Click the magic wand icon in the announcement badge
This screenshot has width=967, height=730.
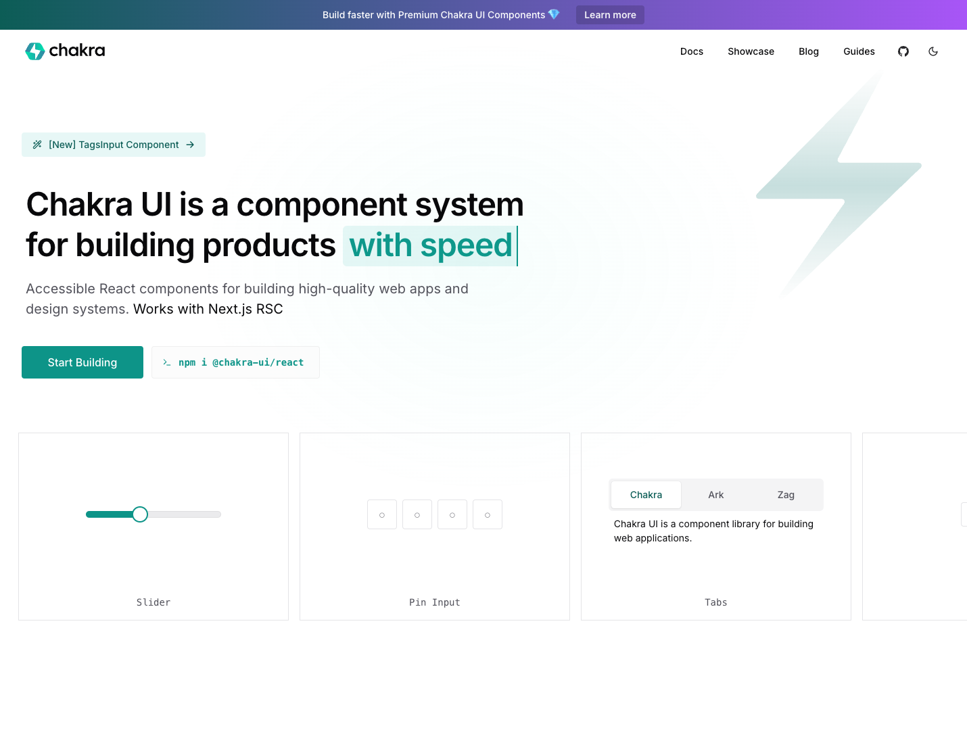(x=37, y=145)
